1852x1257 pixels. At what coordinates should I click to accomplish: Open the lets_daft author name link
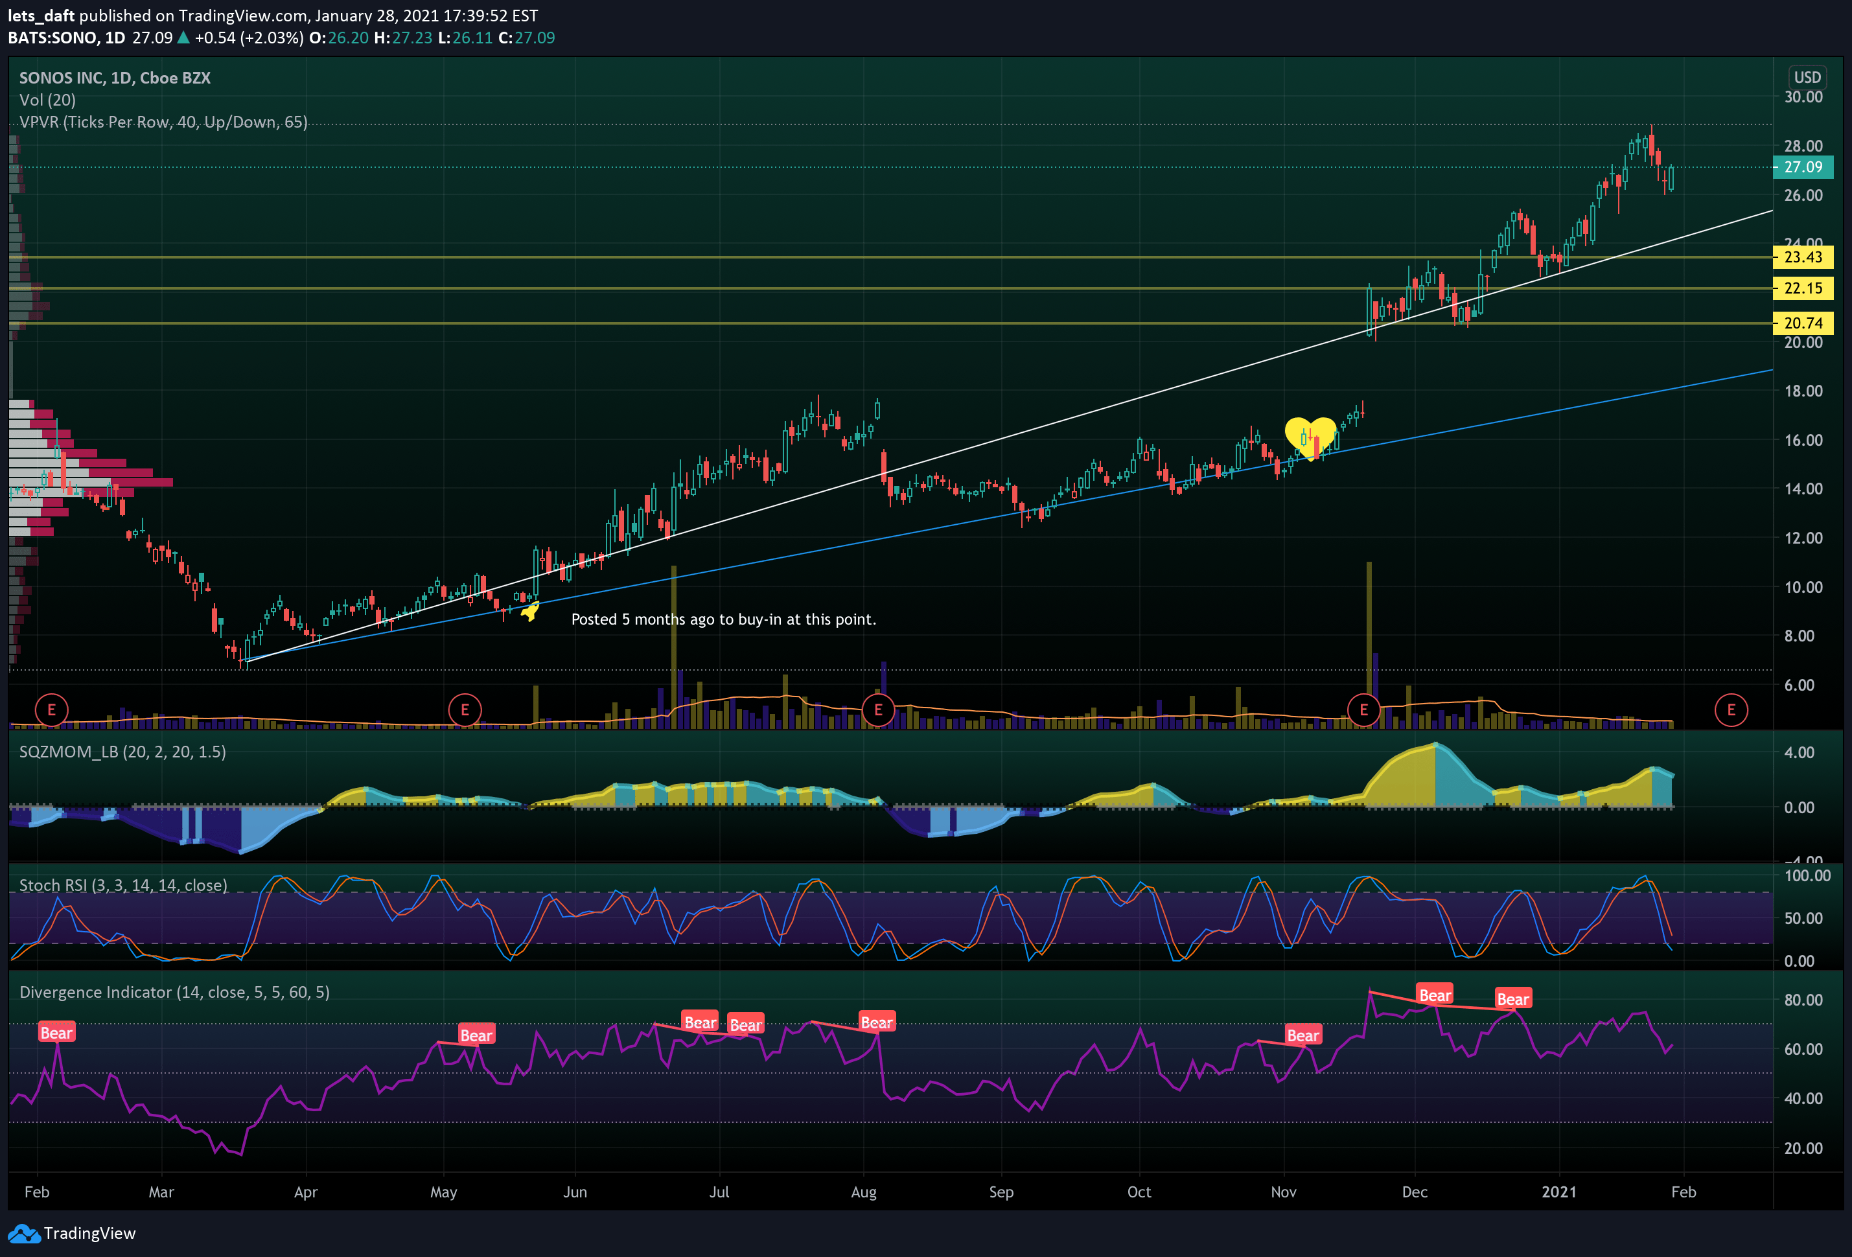pyautogui.click(x=41, y=15)
